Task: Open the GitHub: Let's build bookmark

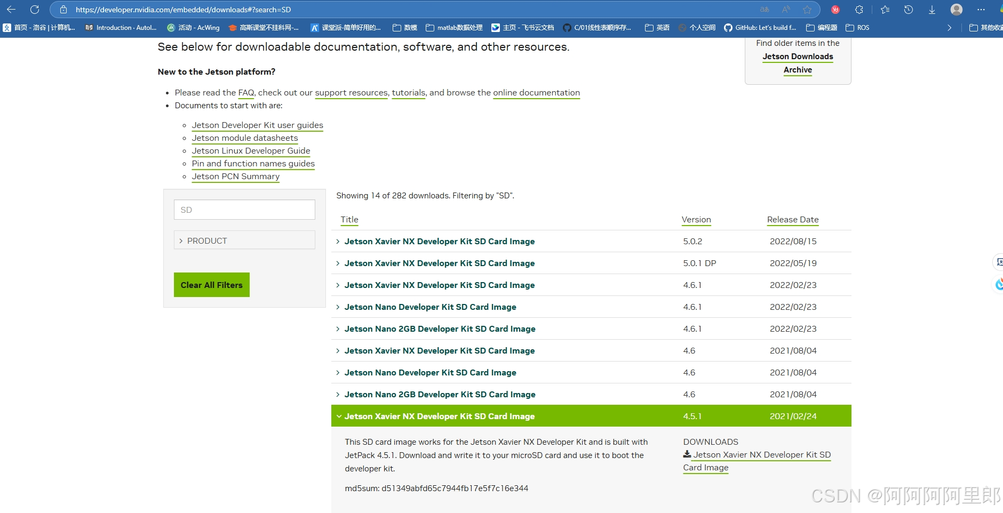Action: 760,28
